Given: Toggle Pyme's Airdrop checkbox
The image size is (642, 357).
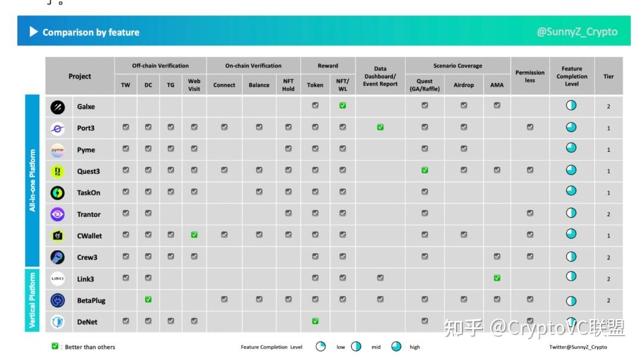Looking at the screenshot, I should point(464,149).
